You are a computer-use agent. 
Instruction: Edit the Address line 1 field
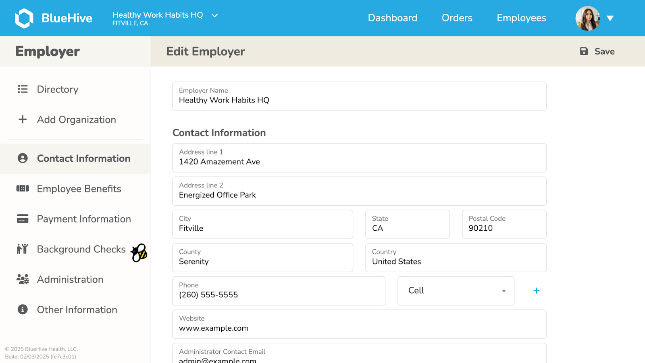(x=359, y=158)
